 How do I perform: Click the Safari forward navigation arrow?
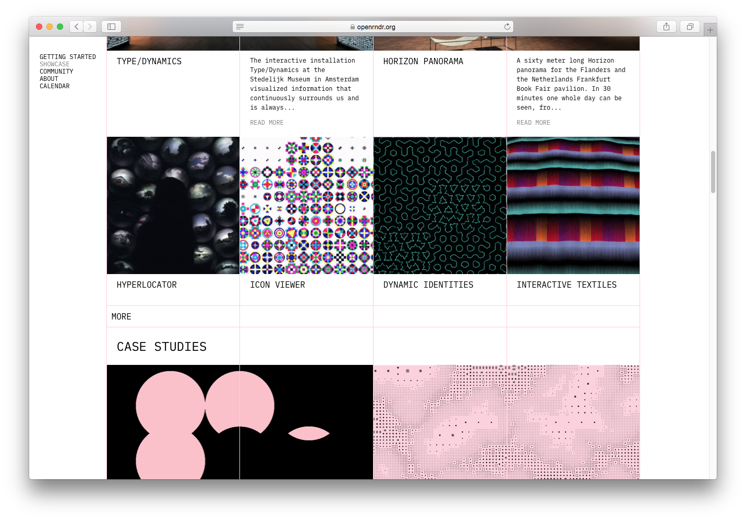[x=90, y=27]
